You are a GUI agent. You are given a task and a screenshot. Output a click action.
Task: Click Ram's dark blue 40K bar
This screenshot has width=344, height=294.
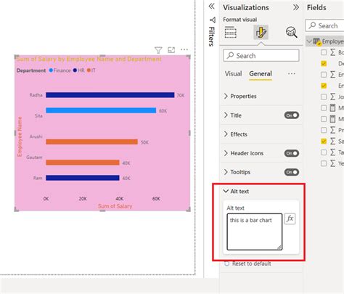click(x=83, y=178)
